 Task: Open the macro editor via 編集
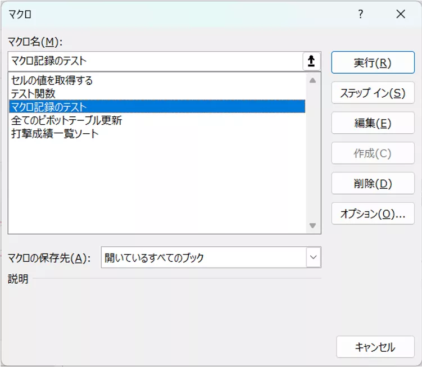pos(373,123)
